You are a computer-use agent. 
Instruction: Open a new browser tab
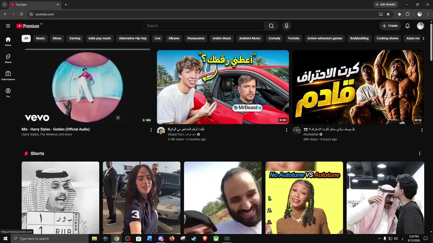[x=66, y=5]
